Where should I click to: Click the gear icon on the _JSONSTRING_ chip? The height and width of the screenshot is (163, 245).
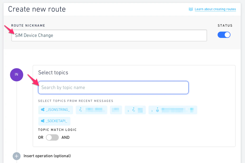tap(42, 110)
